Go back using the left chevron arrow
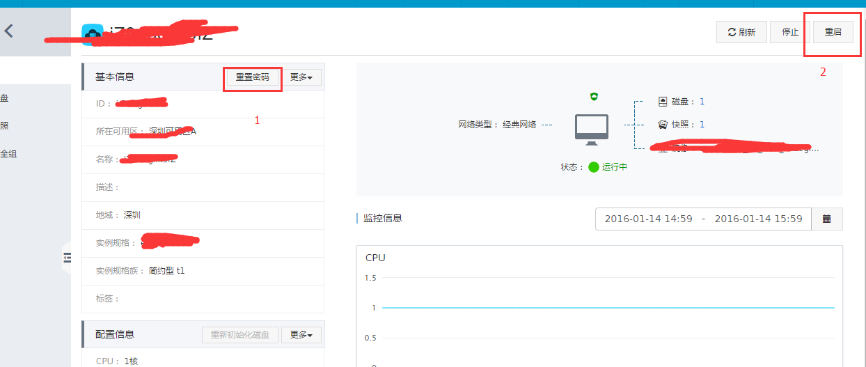The image size is (866, 367). point(8,31)
